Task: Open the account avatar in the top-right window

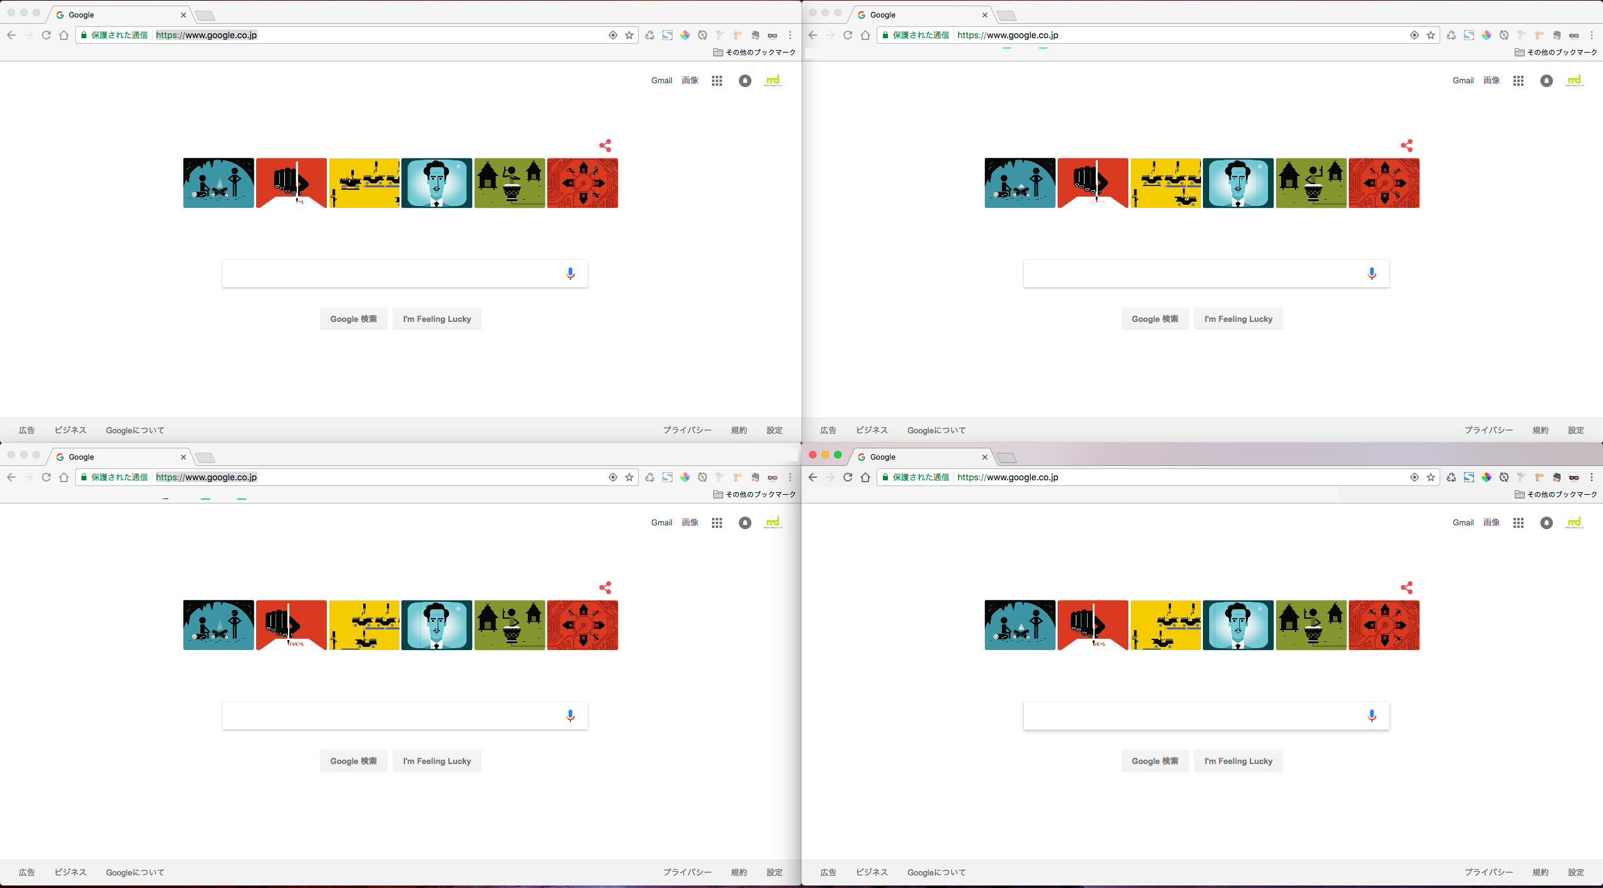Action: pos(1575,81)
